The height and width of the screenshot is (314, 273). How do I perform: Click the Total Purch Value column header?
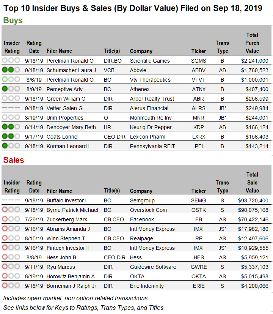252,43
